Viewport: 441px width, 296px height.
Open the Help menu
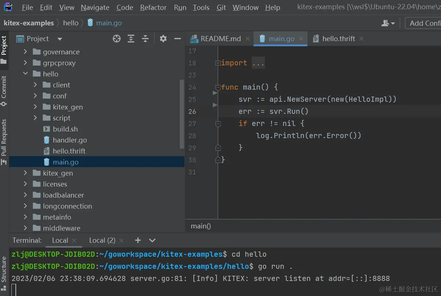coord(273,7)
